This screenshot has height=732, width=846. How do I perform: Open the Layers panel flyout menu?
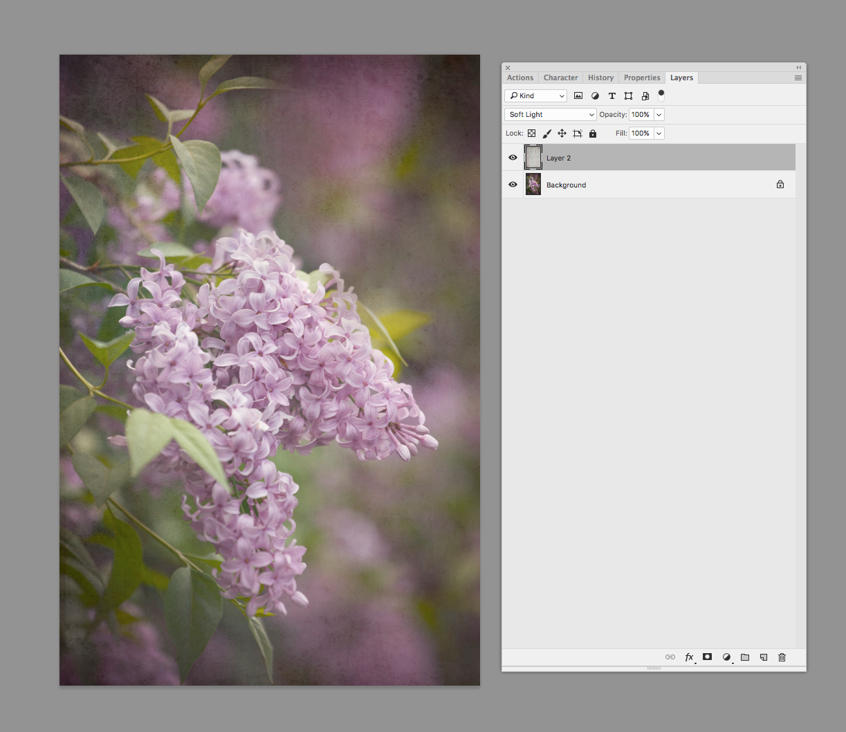(x=798, y=77)
